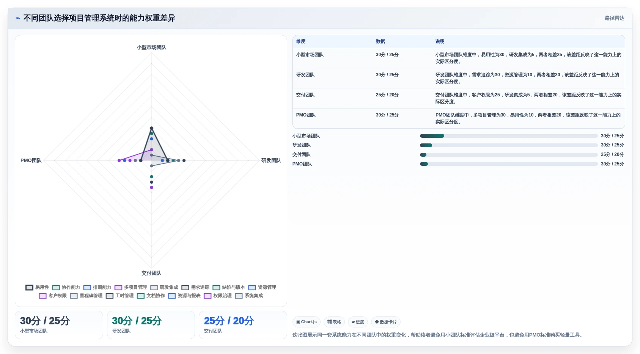640x354 pixels.
Task: Click the 数据卡片 tag
Action: coord(386,322)
